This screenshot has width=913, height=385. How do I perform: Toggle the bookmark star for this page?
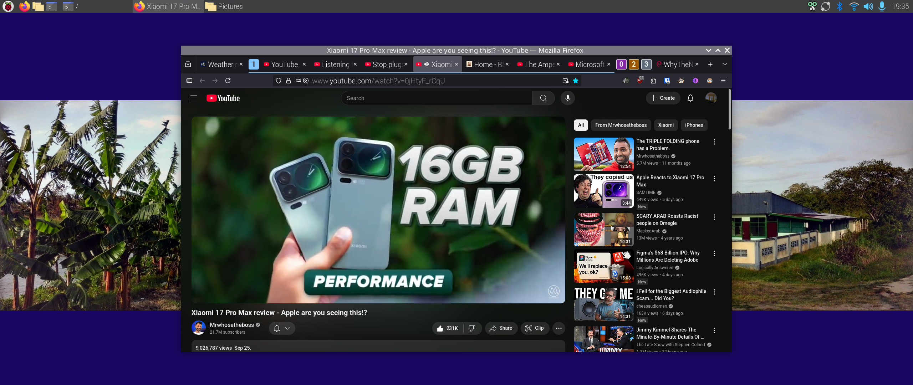click(575, 81)
